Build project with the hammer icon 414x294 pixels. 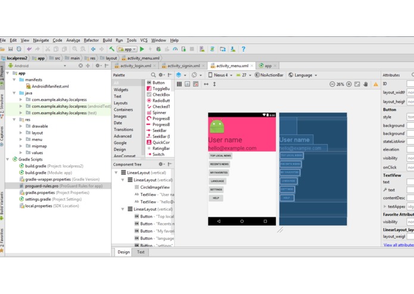click(111, 49)
